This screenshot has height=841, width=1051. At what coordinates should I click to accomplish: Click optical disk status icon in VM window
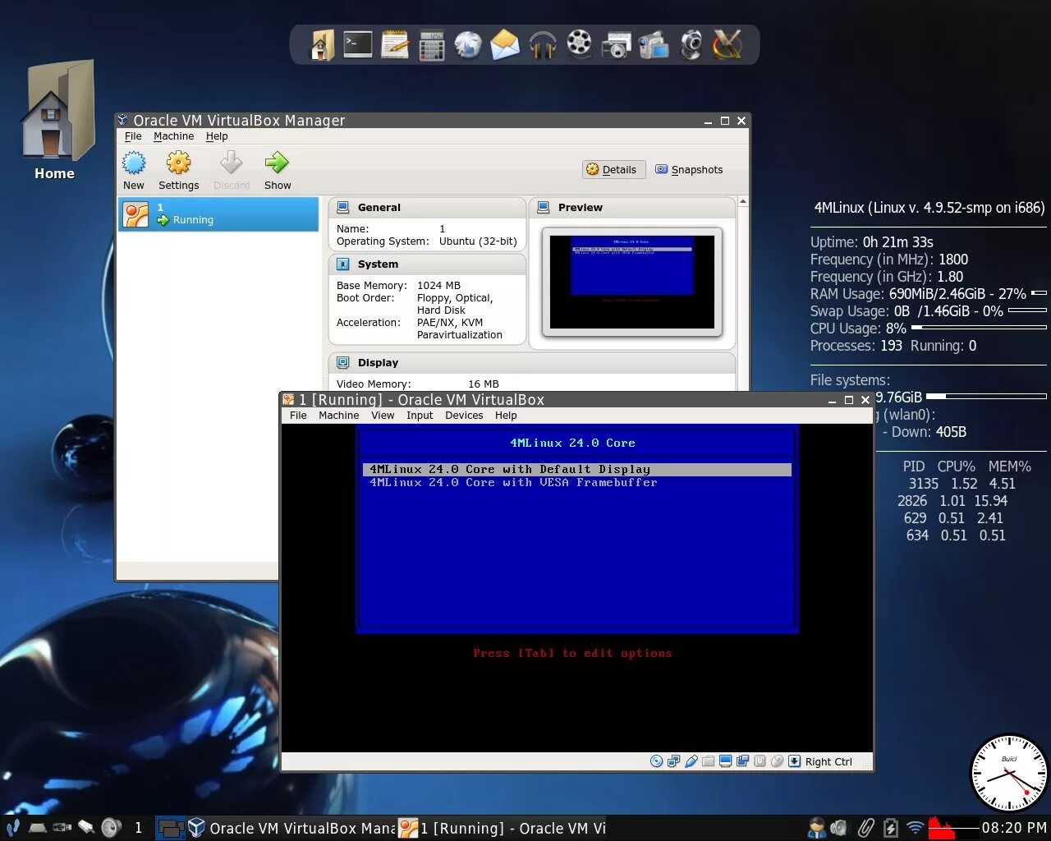click(656, 761)
